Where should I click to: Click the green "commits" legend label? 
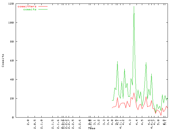click(30, 9)
